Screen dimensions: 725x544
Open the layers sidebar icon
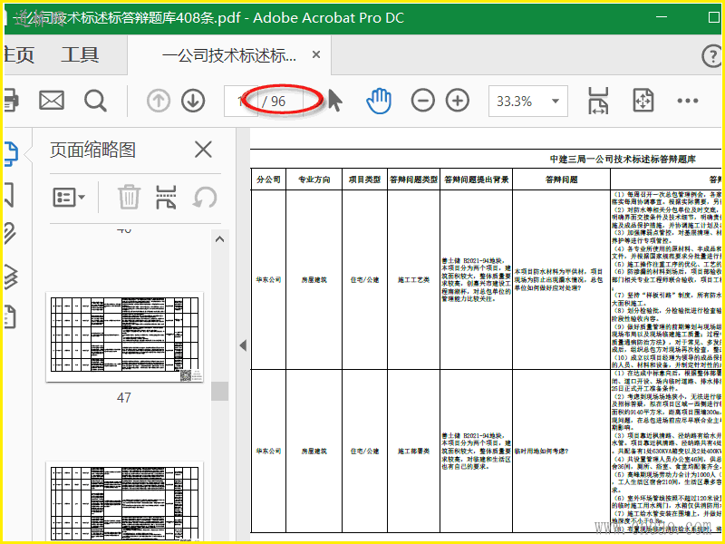tap(10, 277)
